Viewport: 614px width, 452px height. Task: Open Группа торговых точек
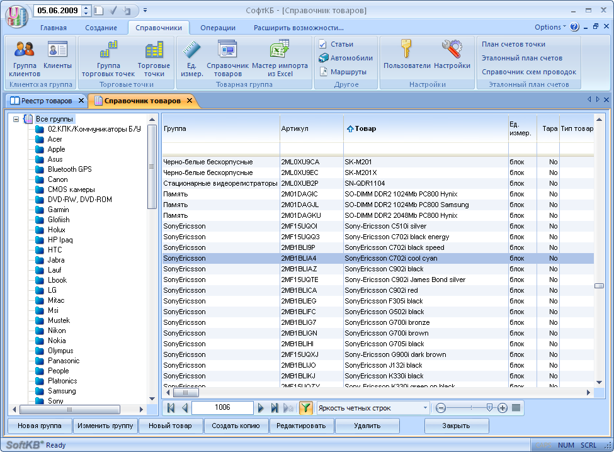(108, 59)
